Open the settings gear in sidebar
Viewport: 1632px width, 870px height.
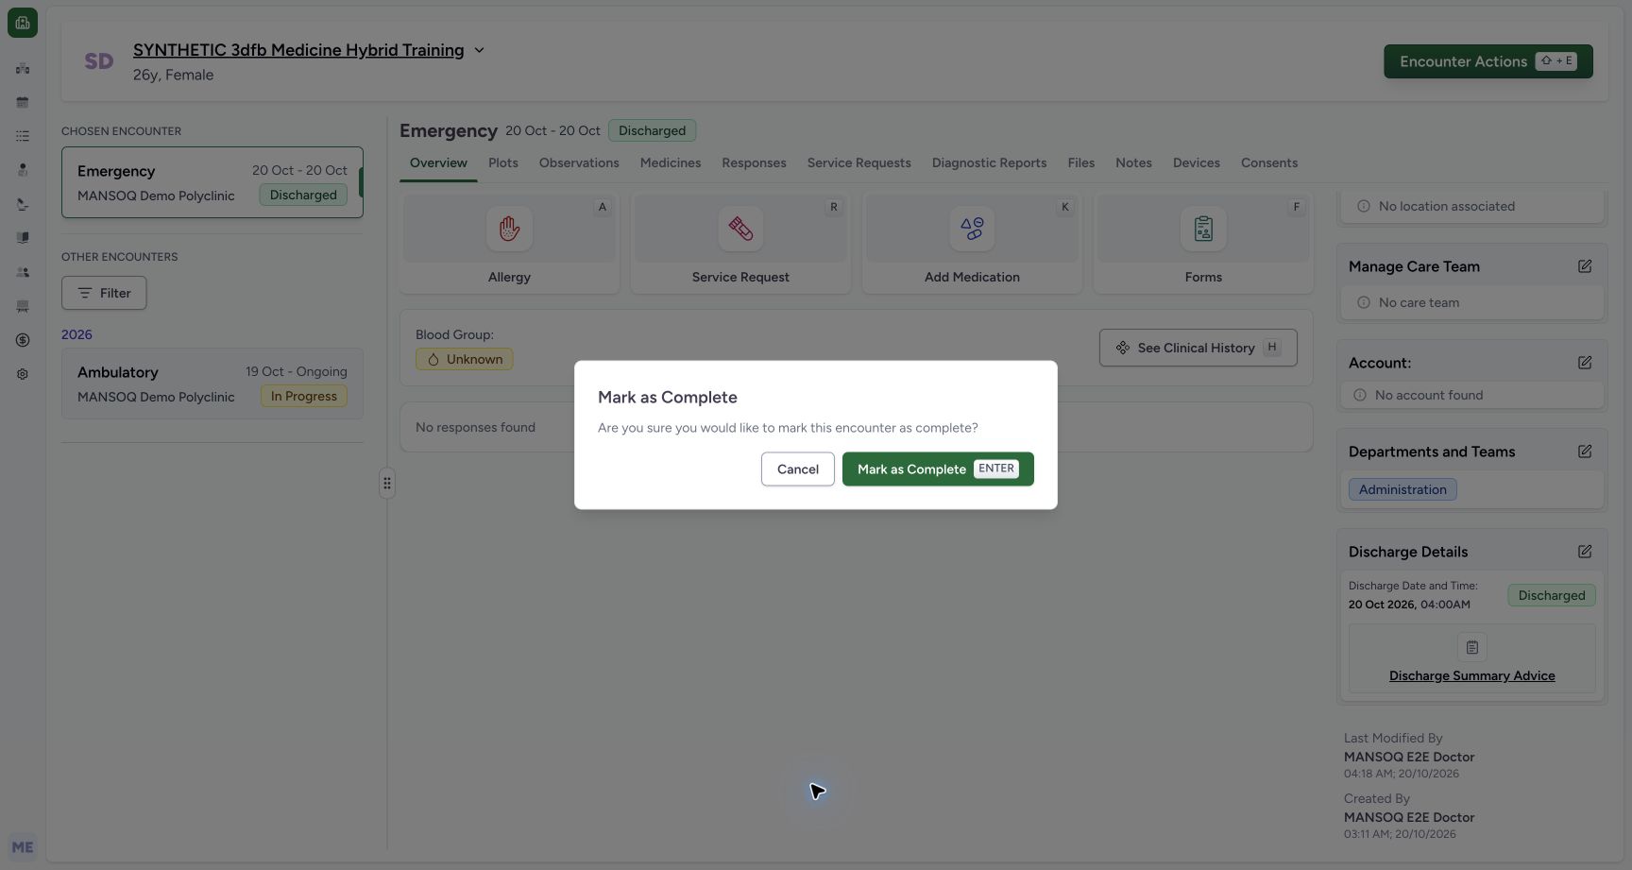coord(23,374)
